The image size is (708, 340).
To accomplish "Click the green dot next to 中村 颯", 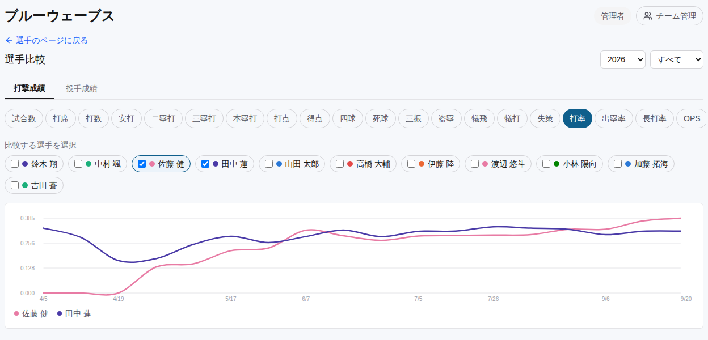I will click(88, 164).
